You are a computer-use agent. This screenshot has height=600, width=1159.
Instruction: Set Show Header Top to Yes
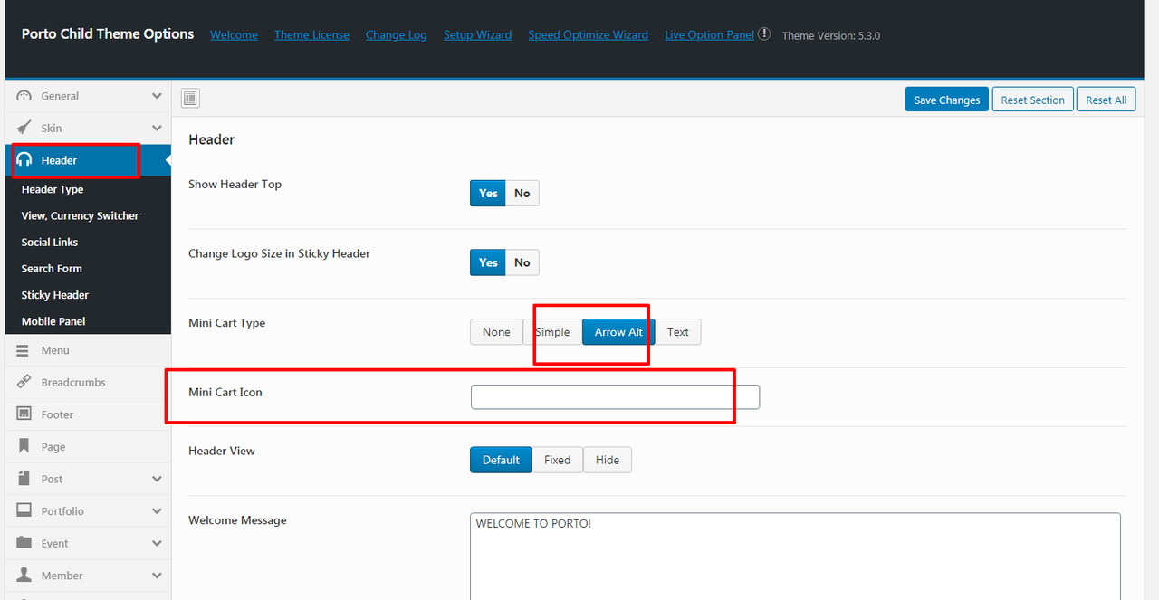tap(488, 193)
